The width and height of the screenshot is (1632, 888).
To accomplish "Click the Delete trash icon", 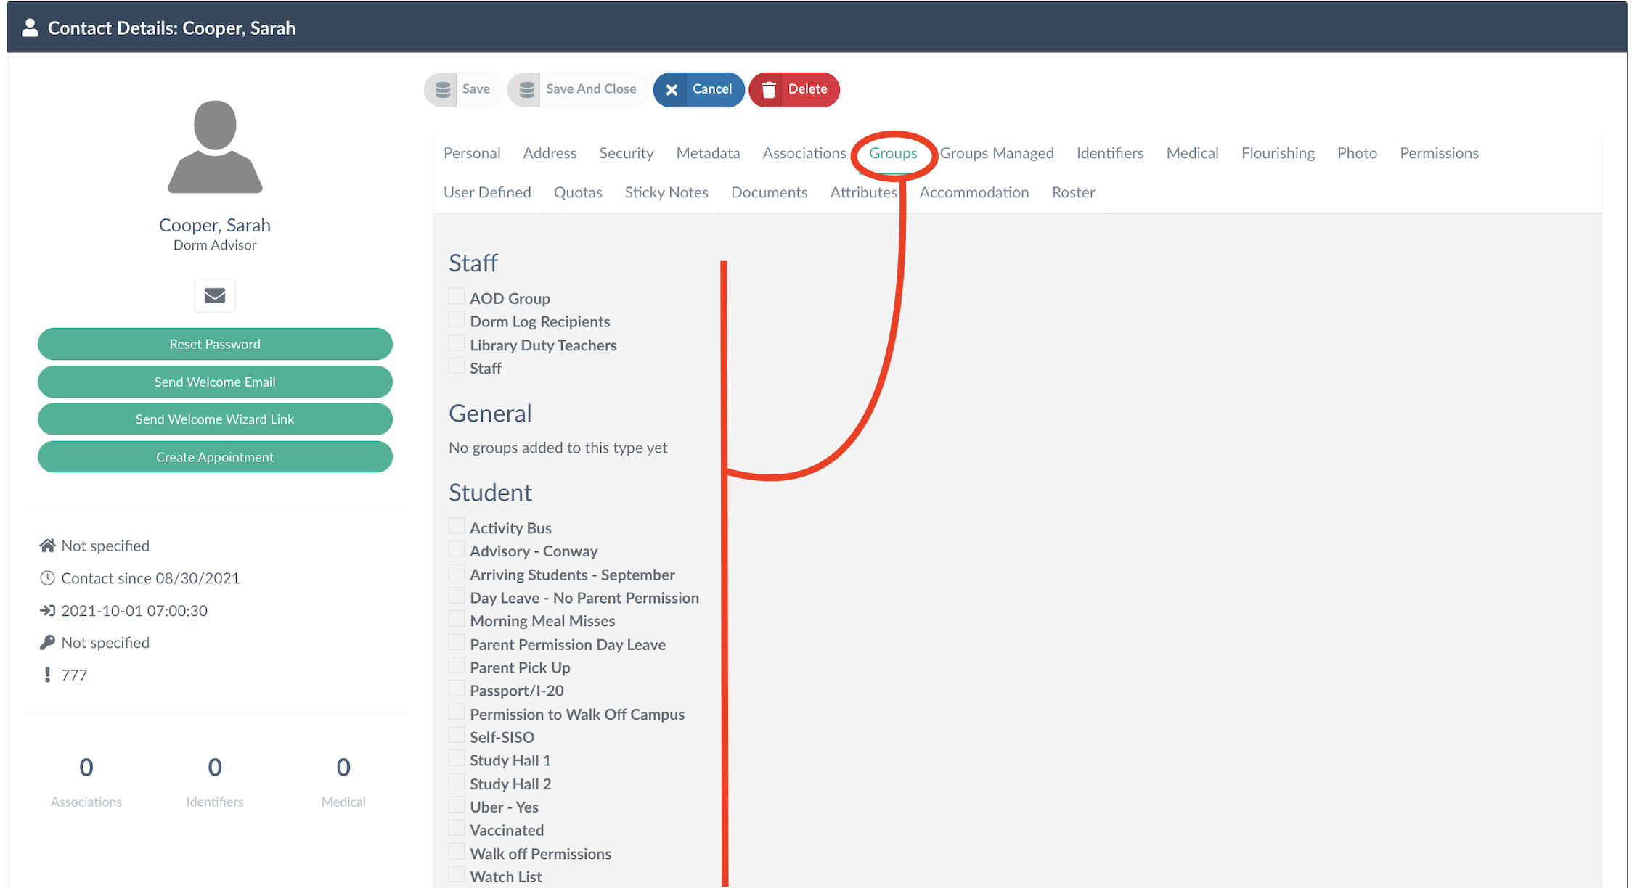I will pos(768,89).
